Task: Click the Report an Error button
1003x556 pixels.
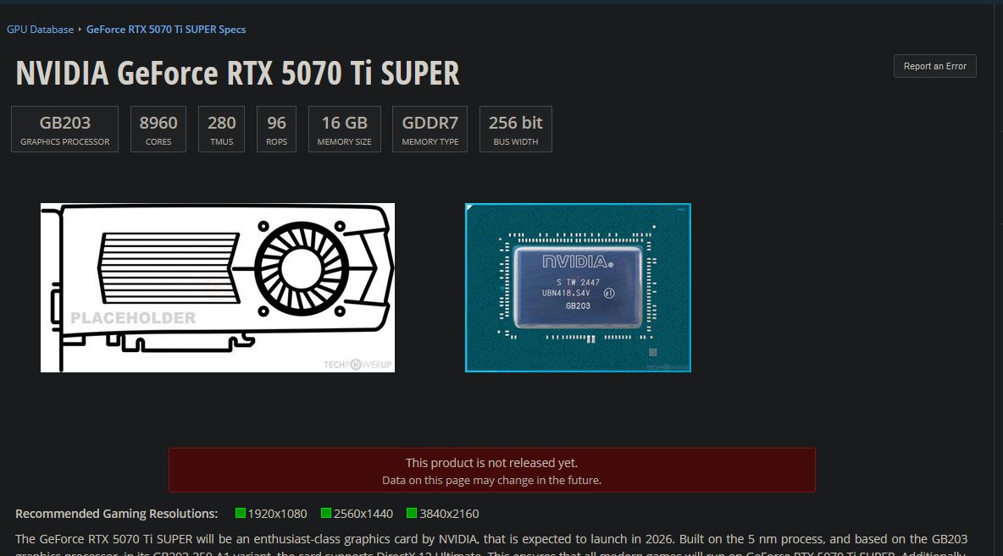Action: click(x=934, y=66)
